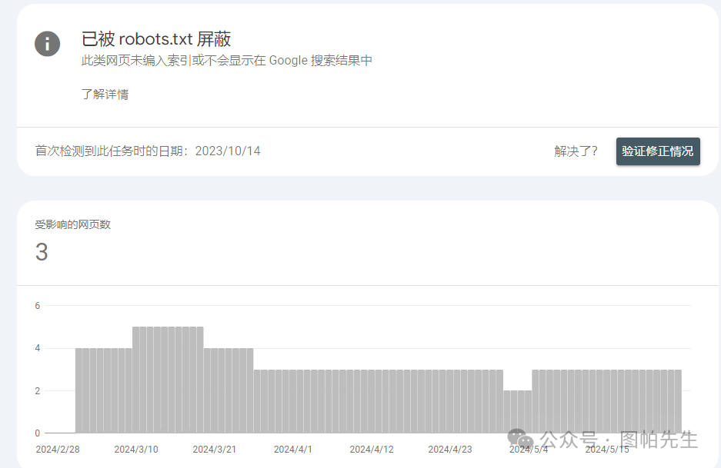
Task: Select the 已被 robots.txt 屏蔽 heading
Action: point(156,39)
